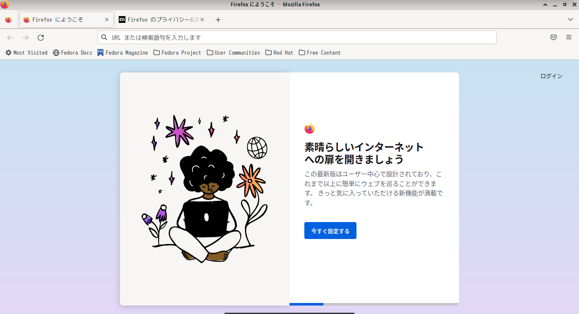This screenshot has width=579, height=314.
Task: Reload the current page
Action: tap(41, 38)
